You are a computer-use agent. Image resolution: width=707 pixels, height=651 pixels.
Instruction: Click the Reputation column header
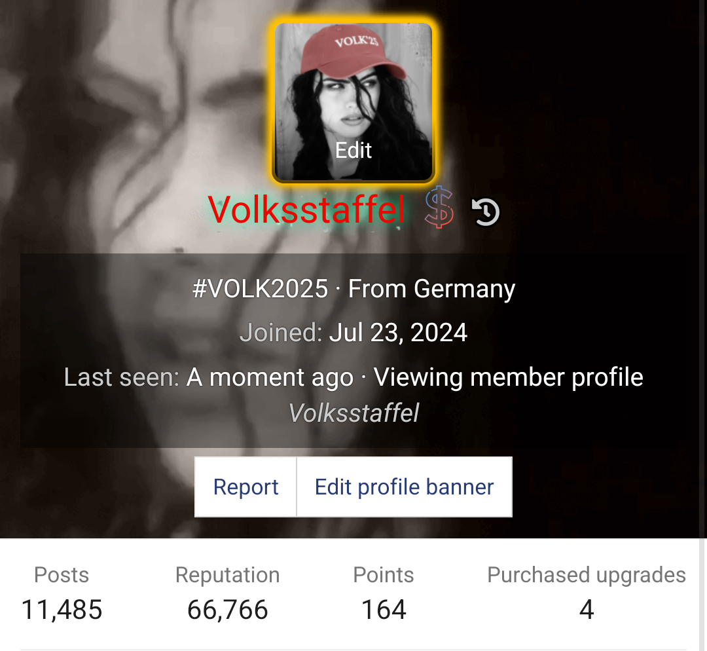pyautogui.click(x=227, y=574)
